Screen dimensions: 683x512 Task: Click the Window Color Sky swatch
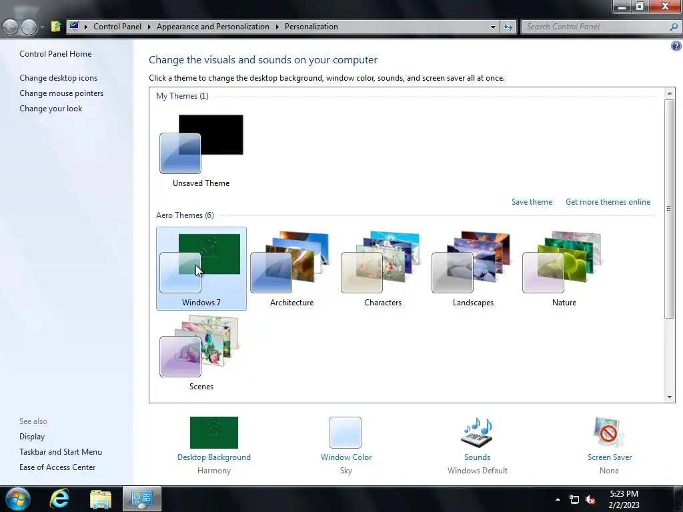[346, 432]
